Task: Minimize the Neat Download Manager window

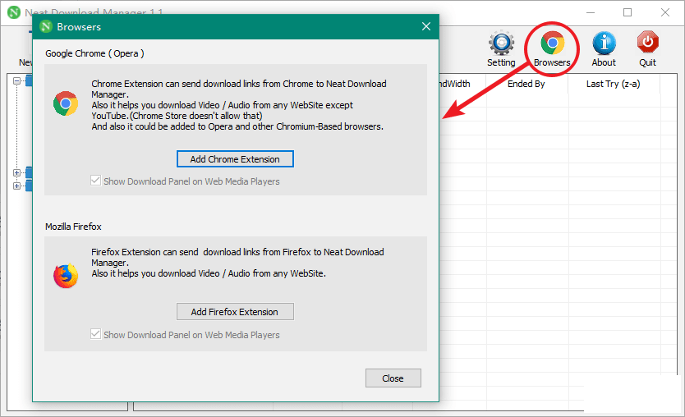Action: pyautogui.click(x=591, y=12)
